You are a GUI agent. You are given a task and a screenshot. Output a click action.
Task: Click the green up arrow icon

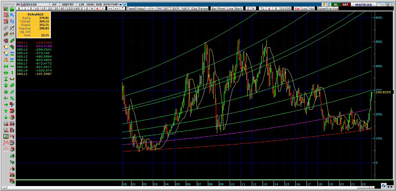click(x=6, y=111)
